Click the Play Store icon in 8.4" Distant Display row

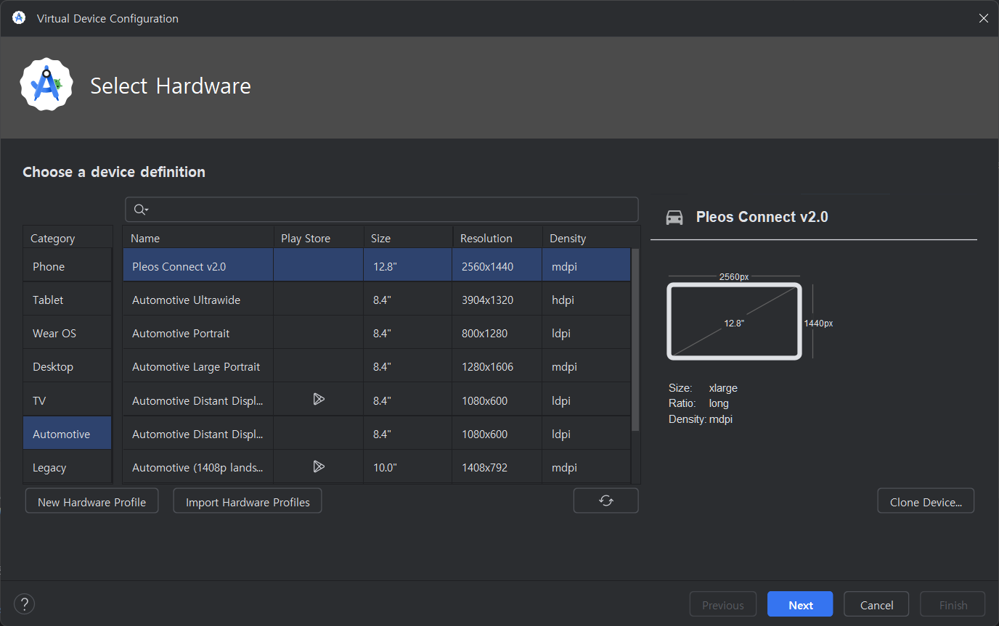coord(318,399)
